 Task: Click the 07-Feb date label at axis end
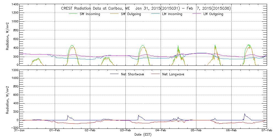pos(266,130)
